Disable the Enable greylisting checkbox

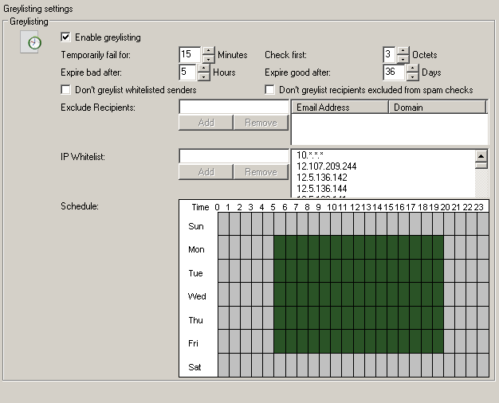click(x=66, y=37)
